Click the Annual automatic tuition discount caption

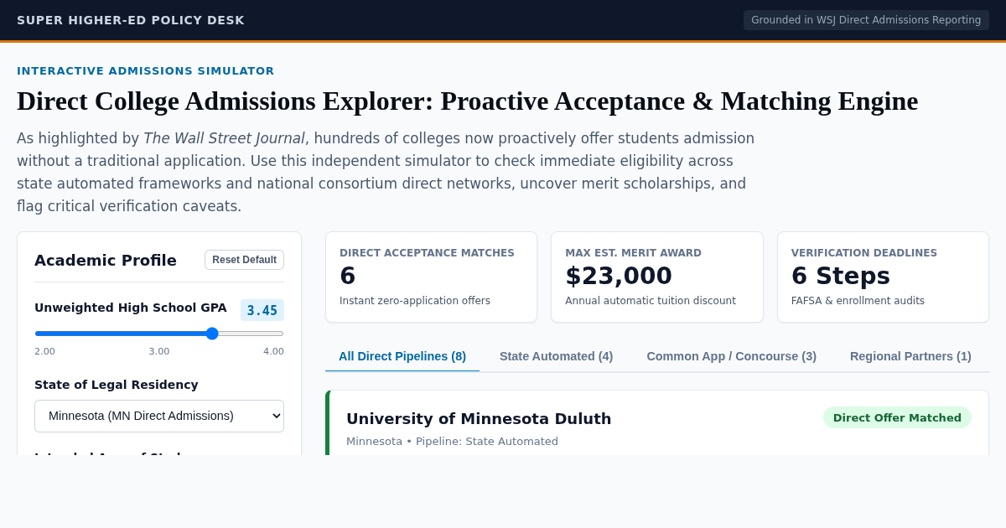[651, 301]
